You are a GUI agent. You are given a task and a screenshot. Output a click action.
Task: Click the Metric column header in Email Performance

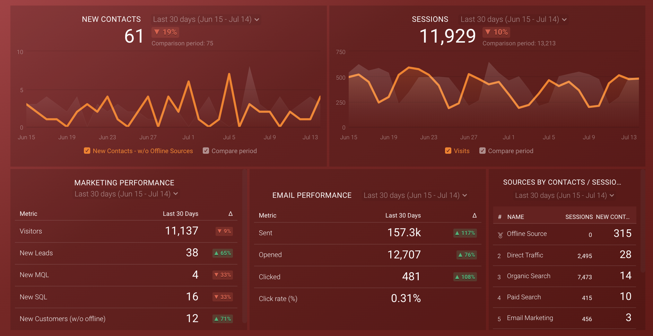tap(268, 215)
